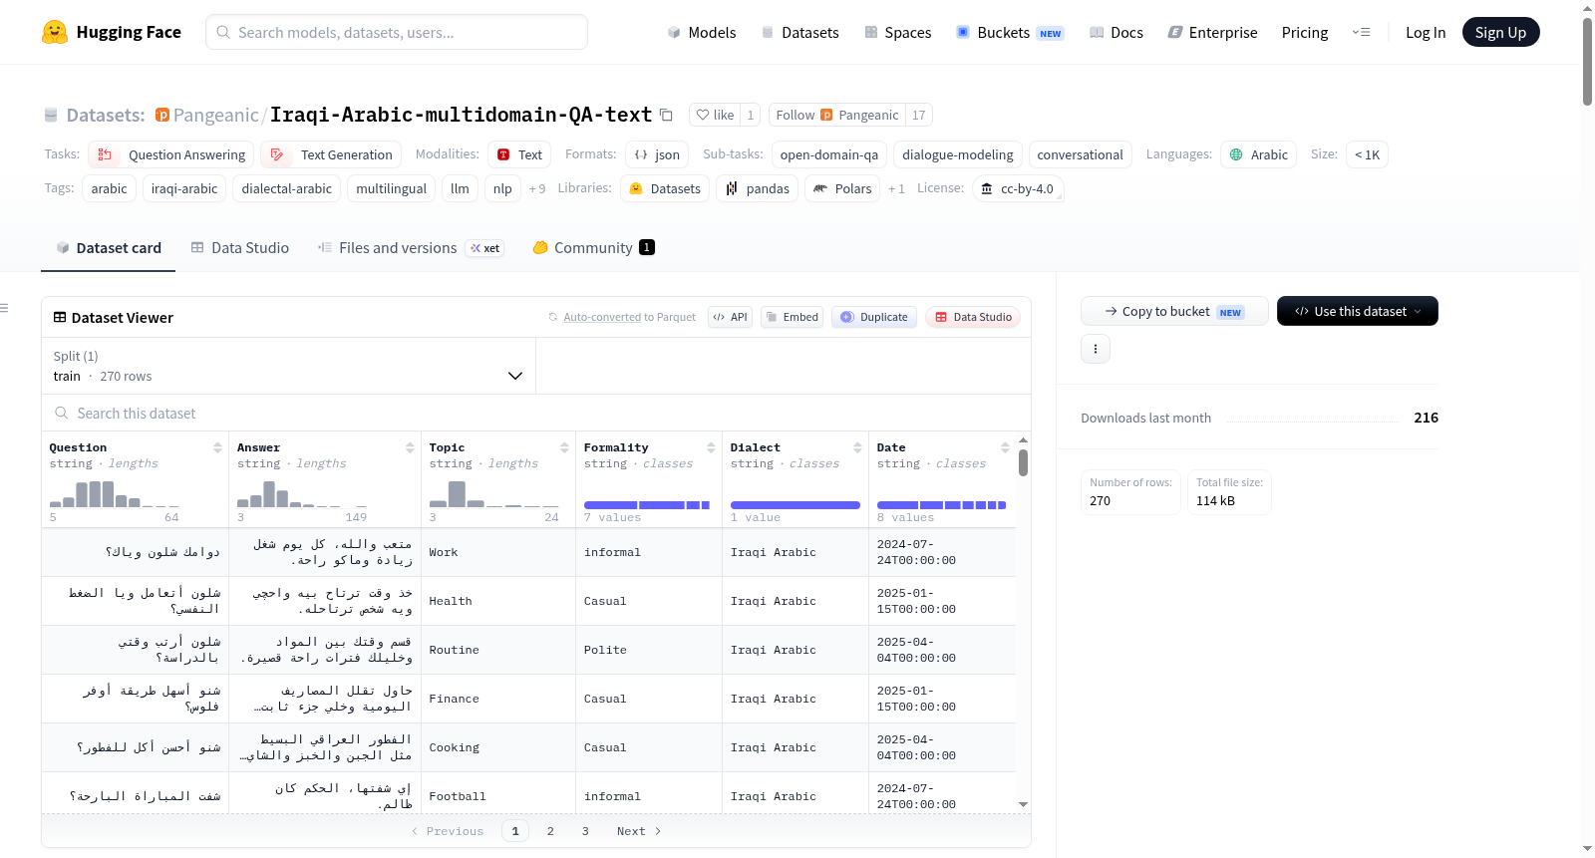1595x858 pixels.
Task: Expand the +1 more libraries
Action: (896, 188)
